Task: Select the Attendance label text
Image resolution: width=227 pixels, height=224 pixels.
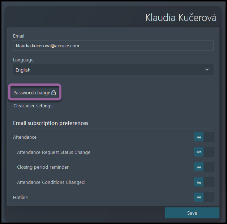Action: pyautogui.click(x=25, y=137)
